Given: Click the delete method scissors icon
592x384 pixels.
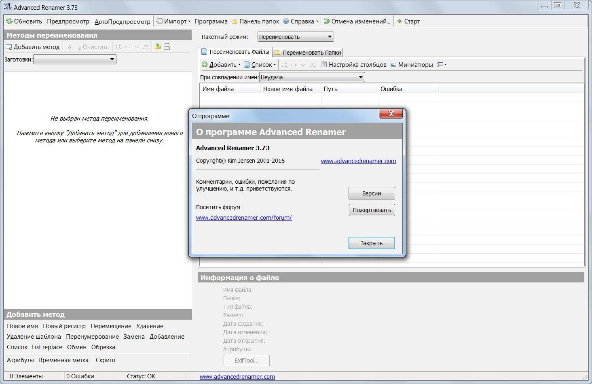Looking at the screenshot, I should 69,47.
